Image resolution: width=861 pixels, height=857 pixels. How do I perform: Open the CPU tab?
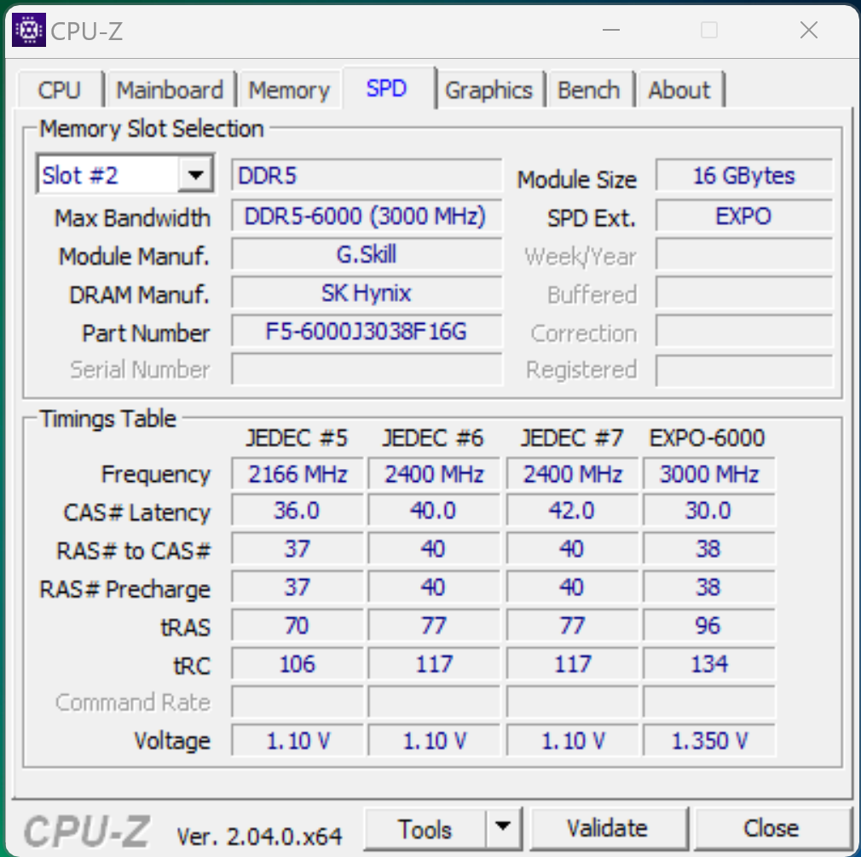[60, 90]
